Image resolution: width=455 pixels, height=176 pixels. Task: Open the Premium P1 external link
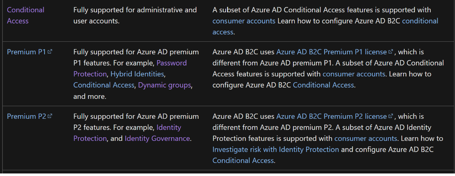tap(26, 52)
